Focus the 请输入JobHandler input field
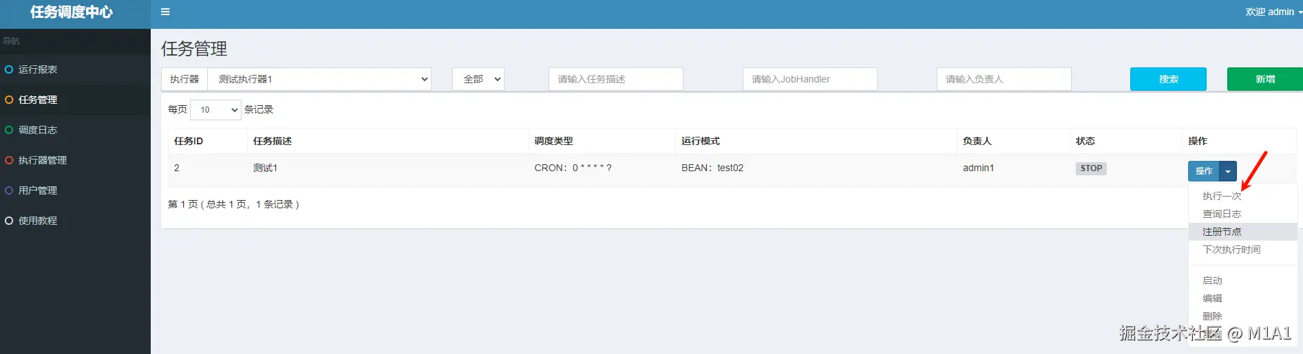Screen dimensions: 1303x354 pos(810,79)
